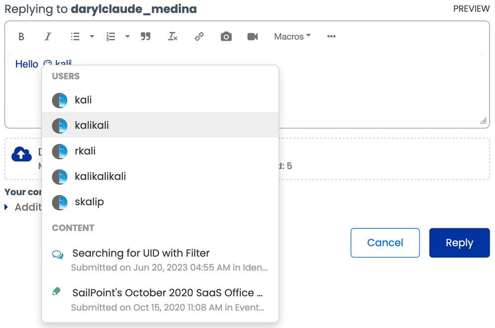Open the numbered list style dropdown arrow
Image resolution: width=495 pixels, height=328 pixels.
click(x=127, y=37)
